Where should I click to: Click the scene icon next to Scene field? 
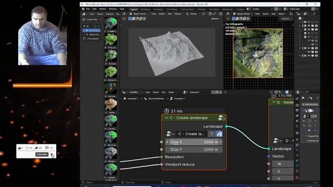248,9
